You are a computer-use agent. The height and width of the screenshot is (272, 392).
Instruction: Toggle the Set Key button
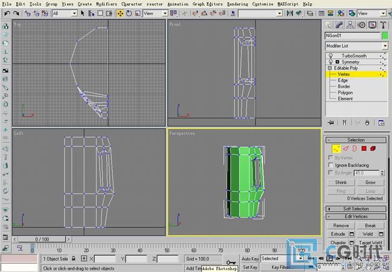coord(250,267)
